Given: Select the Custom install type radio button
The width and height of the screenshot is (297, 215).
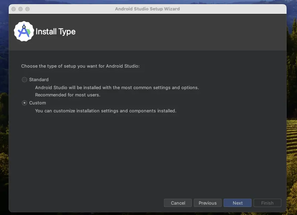Looking at the screenshot, I should point(24,103).
